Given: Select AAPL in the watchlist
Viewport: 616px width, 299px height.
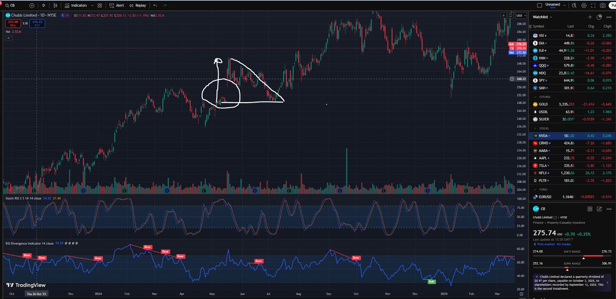Looking at the screenshot, I should (572, 158).
